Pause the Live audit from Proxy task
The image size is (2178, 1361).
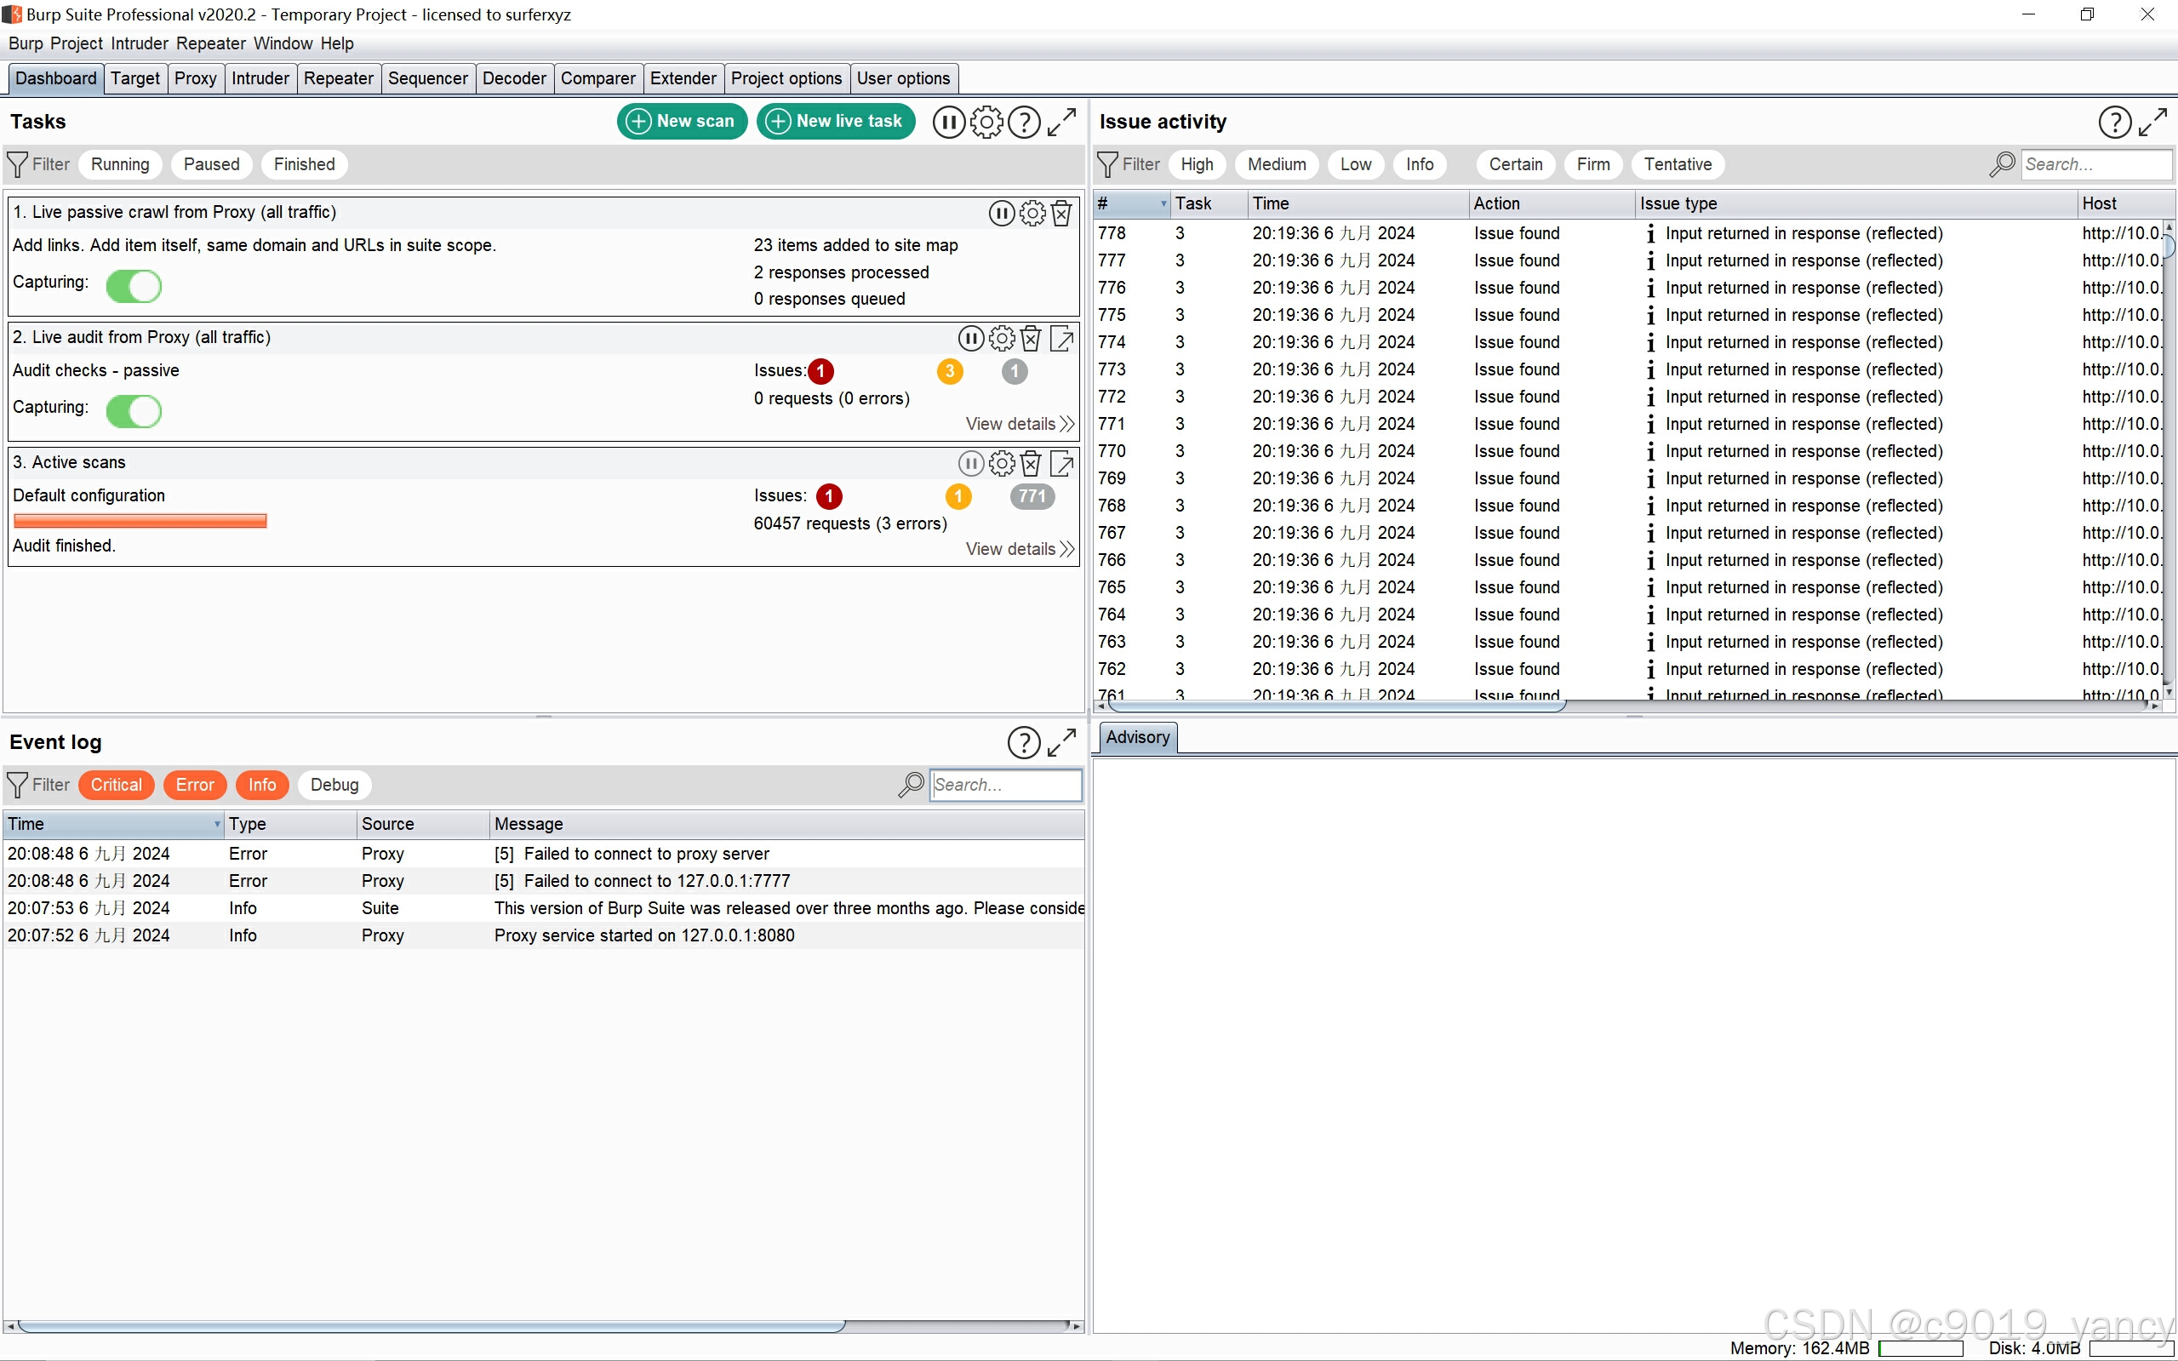click(x=970, y=339)
